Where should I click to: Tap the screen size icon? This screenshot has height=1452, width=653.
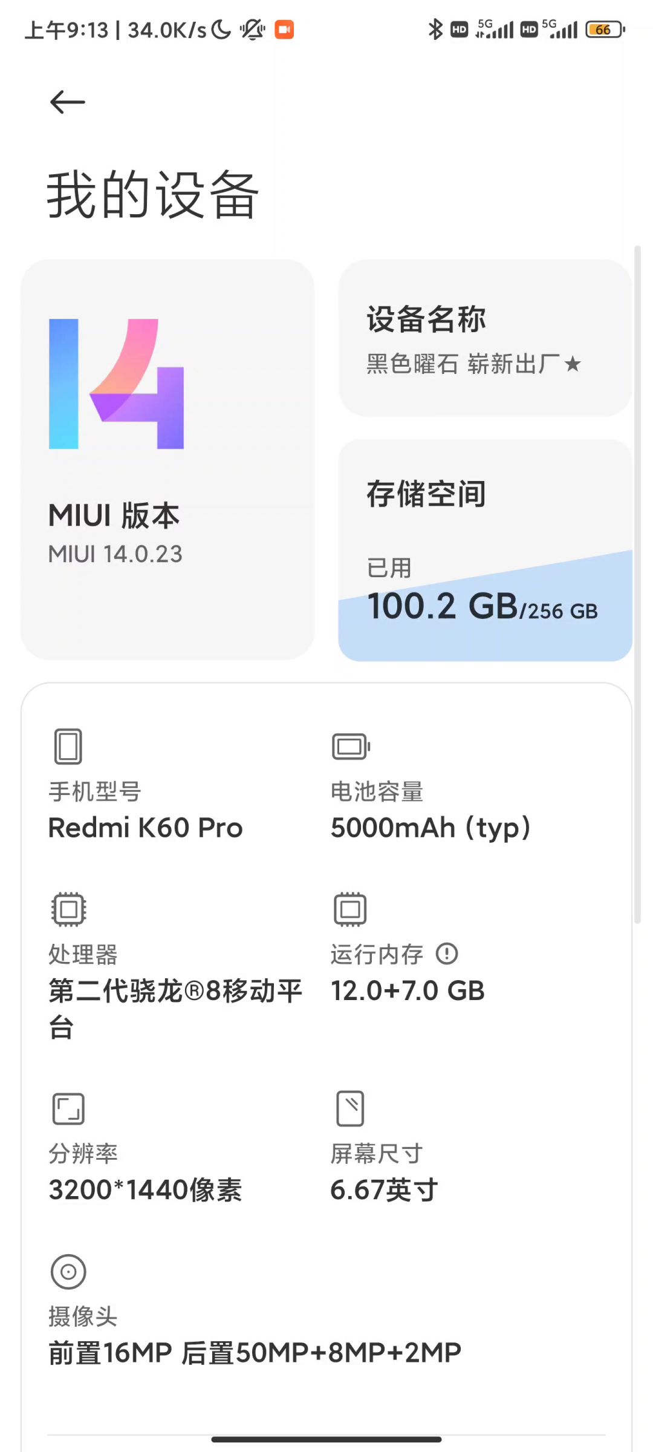[350, 1108]
